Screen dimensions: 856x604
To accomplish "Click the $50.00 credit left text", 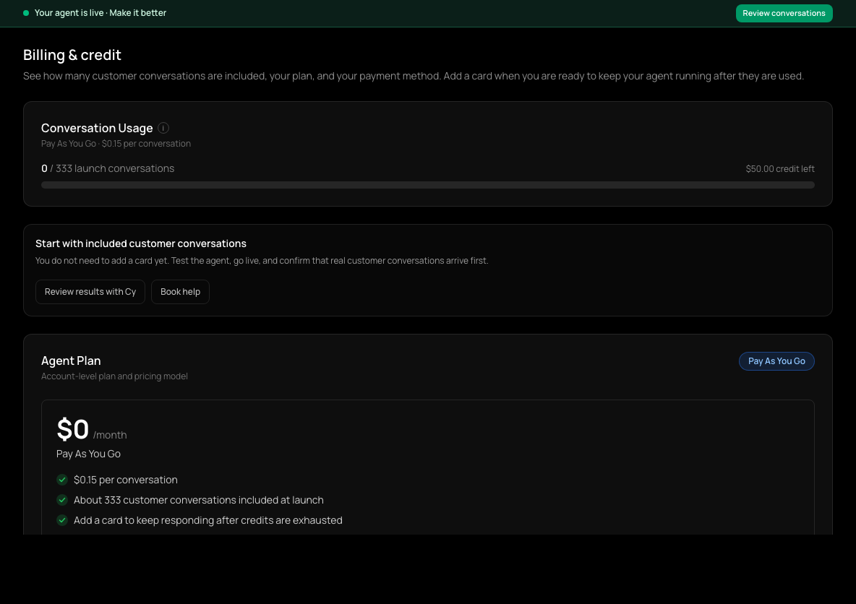I will pyautogui.click(x=780, y=168).
